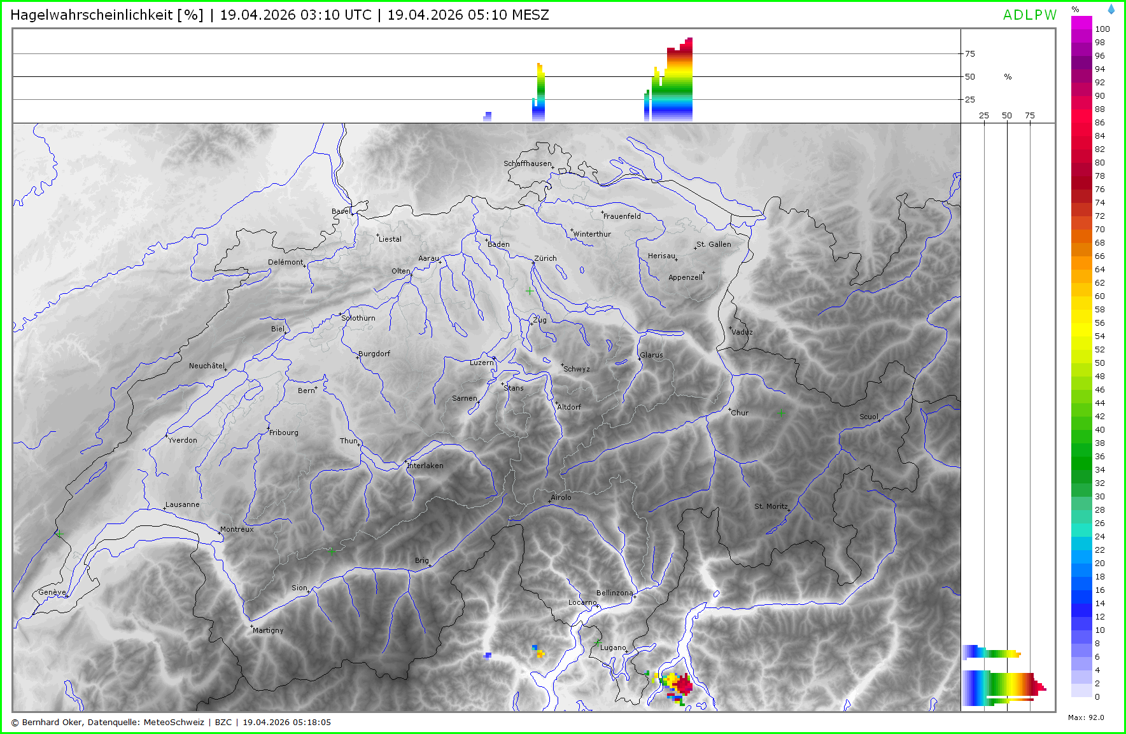Click the blue water drop icon
The width and height of the screenshot is (1126, 734).
click(x=1111, y=10)
